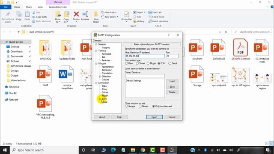274x154 pixels.
Task: Select the DATABASES PowerPoint file
Action: (219, 50)
